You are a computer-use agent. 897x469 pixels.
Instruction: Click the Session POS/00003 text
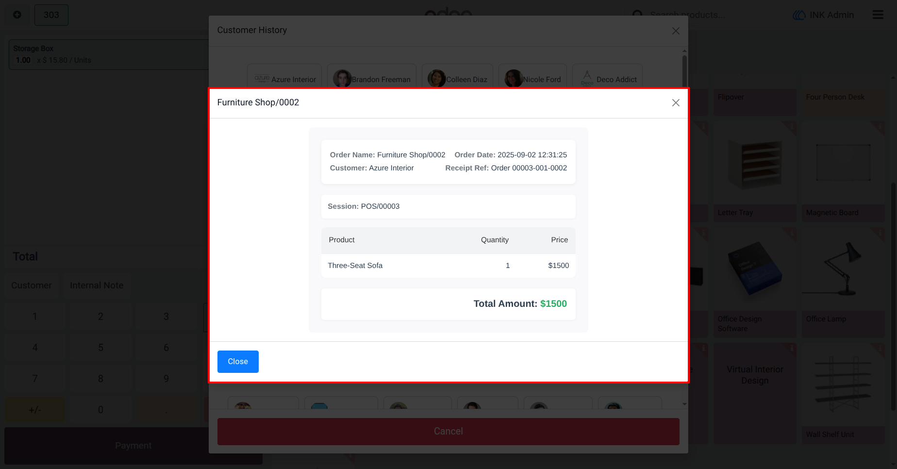(364, 206)
